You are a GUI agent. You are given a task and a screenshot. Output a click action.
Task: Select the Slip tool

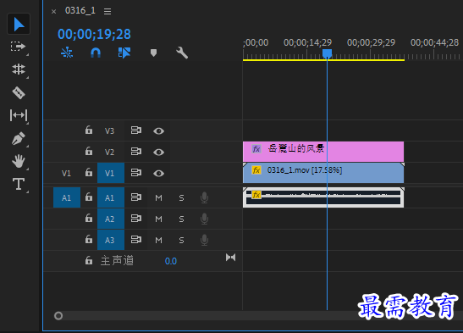[19, 115]
